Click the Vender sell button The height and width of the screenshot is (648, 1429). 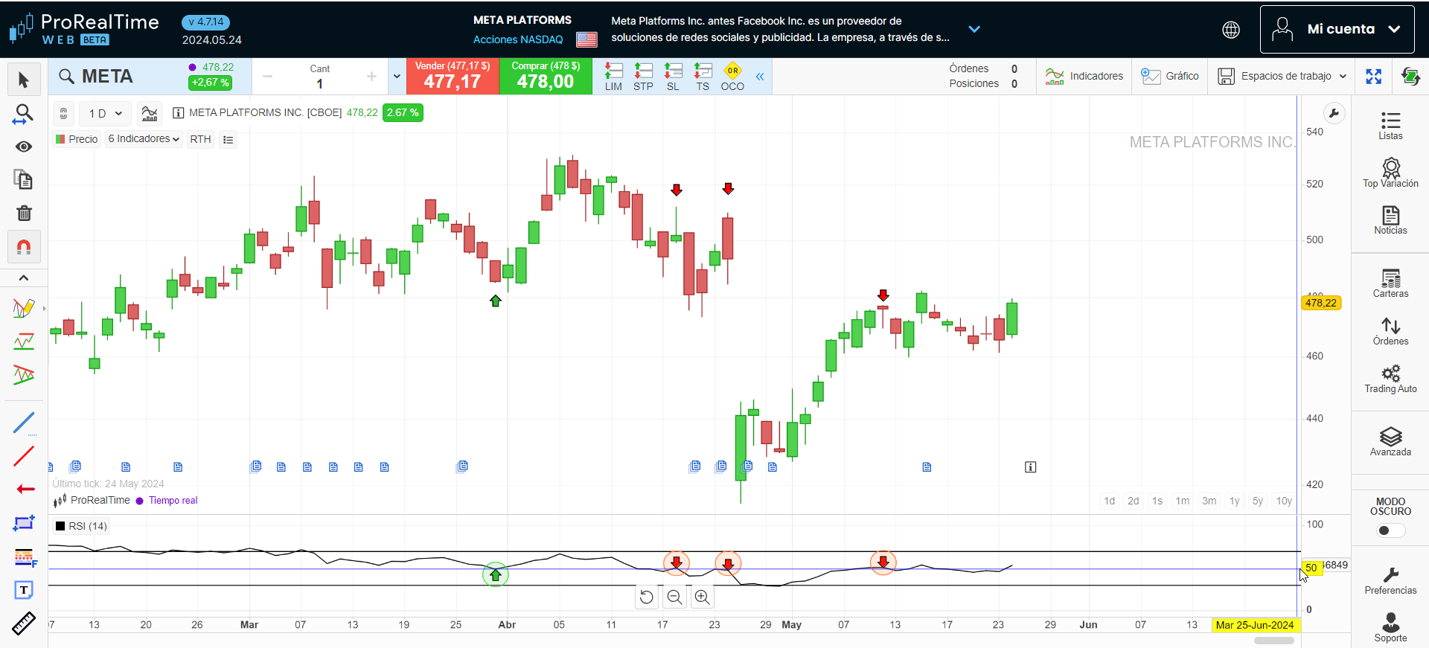453,77
